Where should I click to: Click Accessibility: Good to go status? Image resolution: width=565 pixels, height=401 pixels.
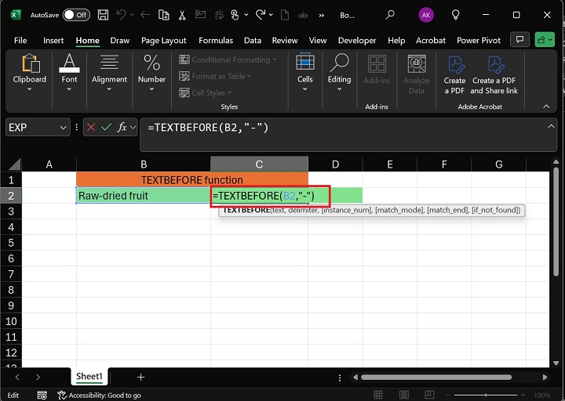pyautogui.click(x=99, y=396)
